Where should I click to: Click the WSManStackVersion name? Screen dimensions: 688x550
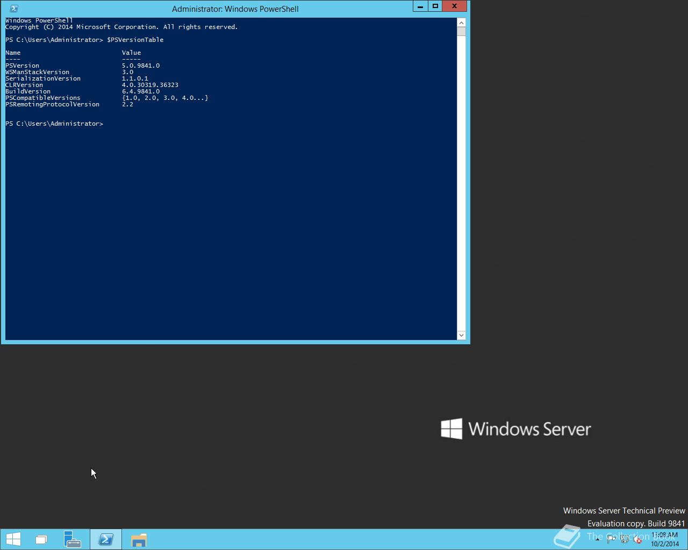[x=38, y=72]
